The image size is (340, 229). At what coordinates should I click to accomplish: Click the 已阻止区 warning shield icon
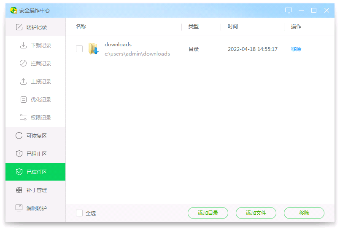(x=19, y=154)
